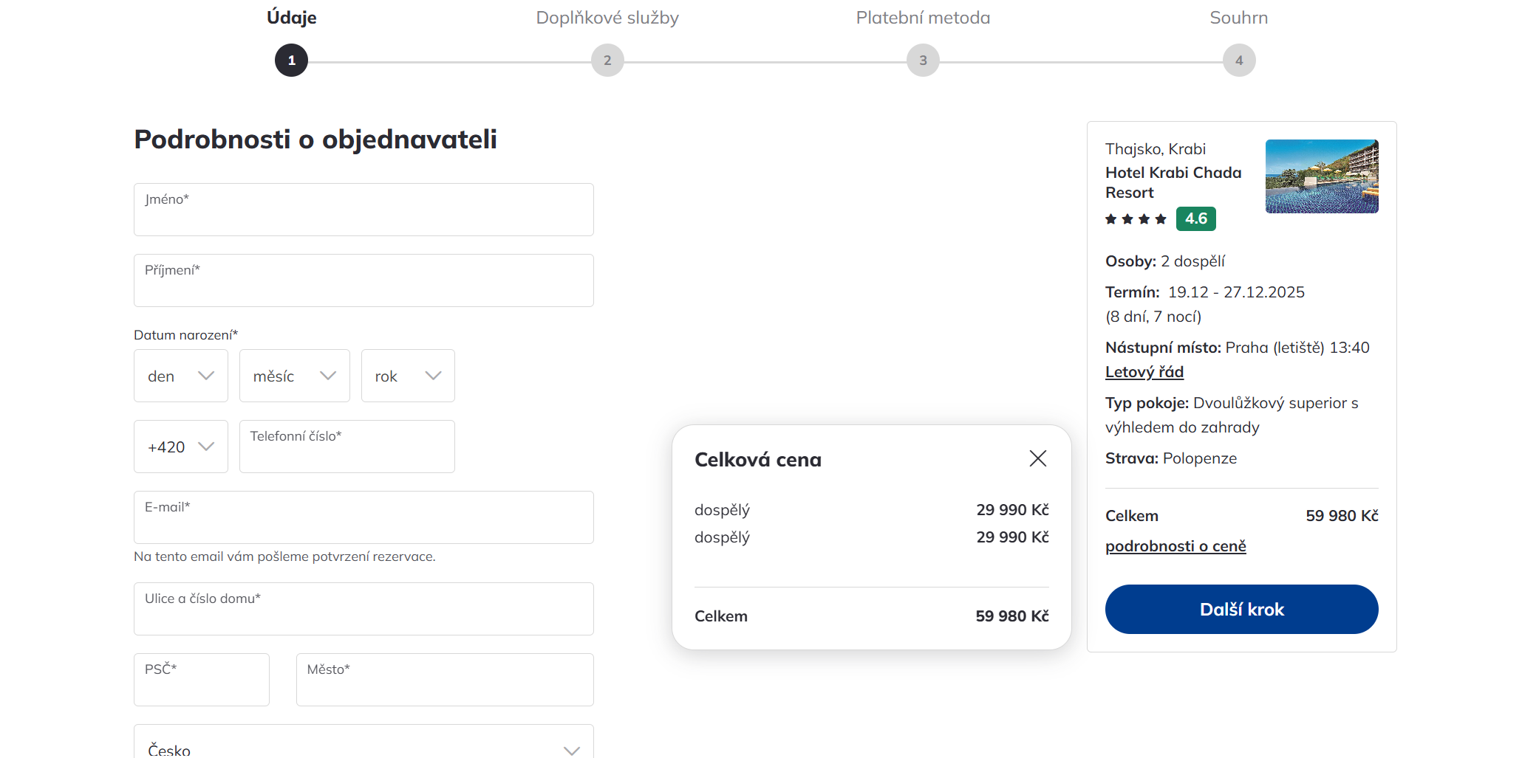The height and width of the screenshot is (758, 1539).
Task: Click step 3 circle in progress bar
Action: [x=923, y=61]
